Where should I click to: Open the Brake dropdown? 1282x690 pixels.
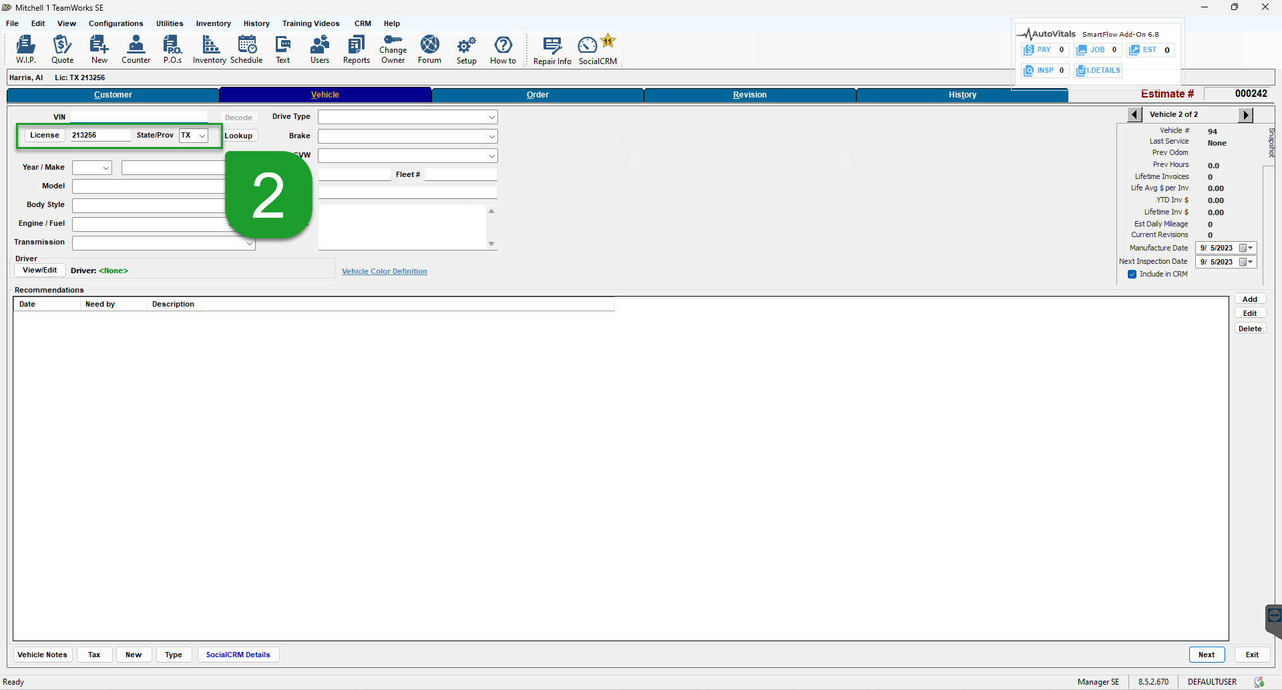(491, 136)
